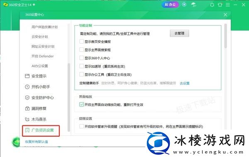Image resolution: width=249 pixels, height=157 pixels.
Task: Minimize the 360安全卫士 main window
Action: pyautogui.click(x=235, y=5)
